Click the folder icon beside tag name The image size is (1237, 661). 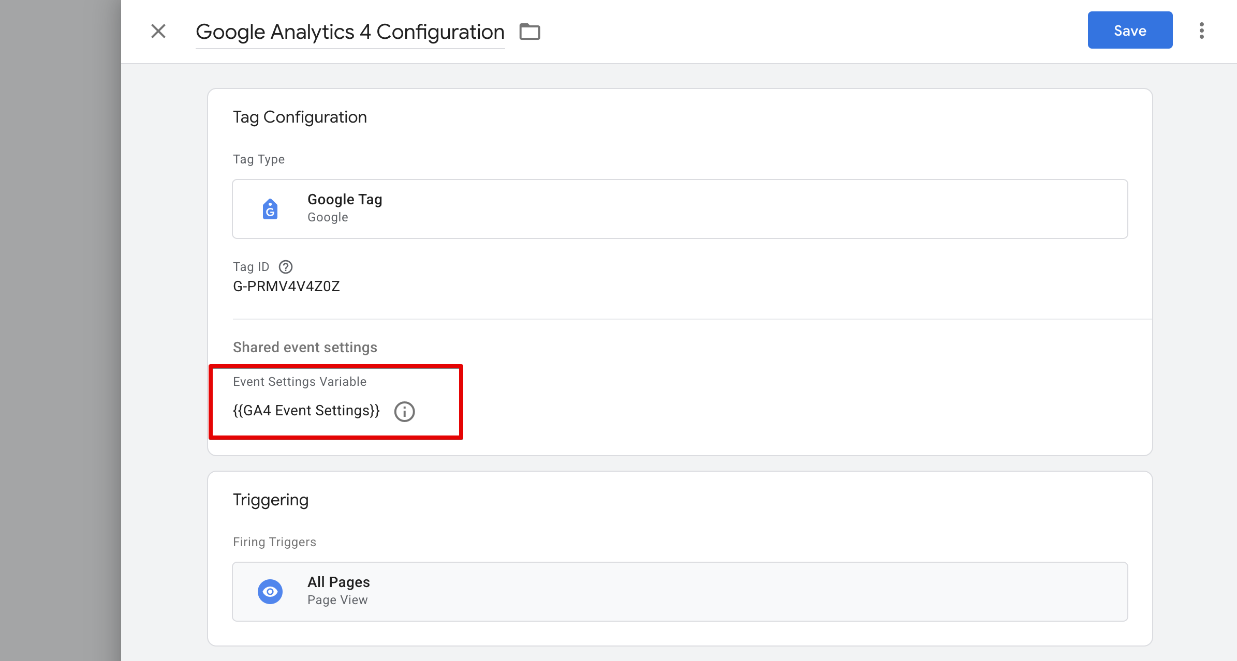pyautogui.click(x=529, y=32)
